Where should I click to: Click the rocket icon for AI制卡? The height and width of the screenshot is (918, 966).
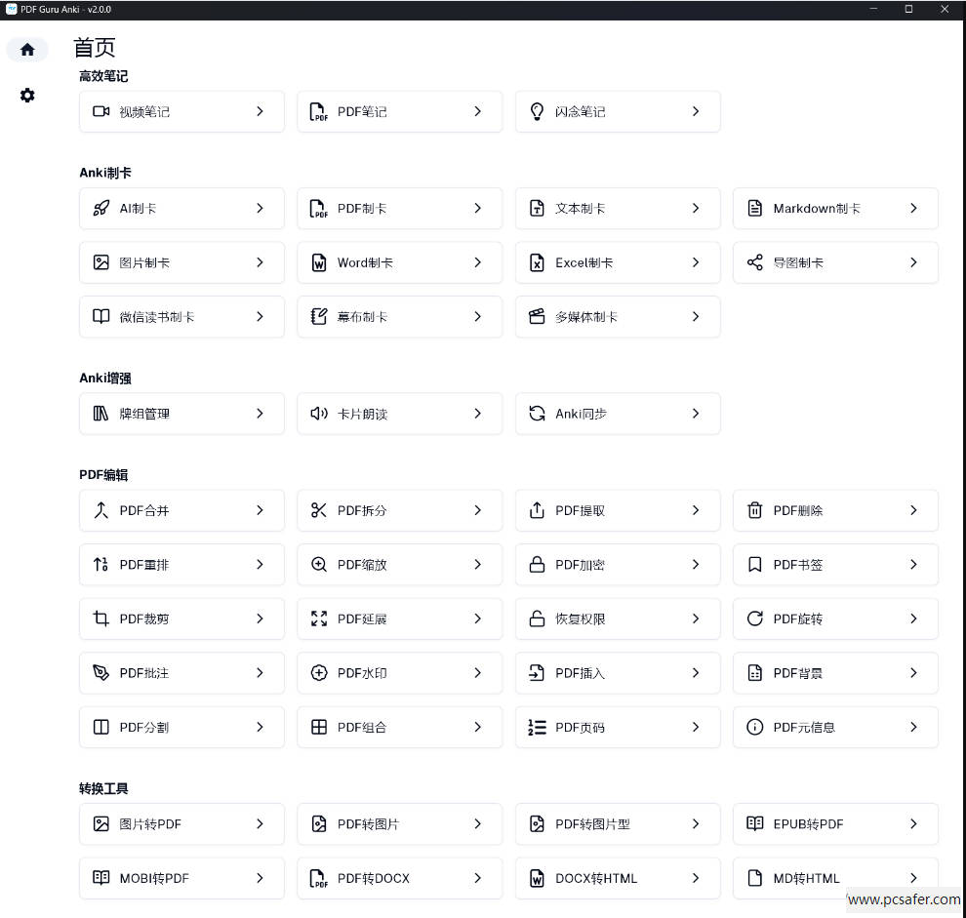101,208
